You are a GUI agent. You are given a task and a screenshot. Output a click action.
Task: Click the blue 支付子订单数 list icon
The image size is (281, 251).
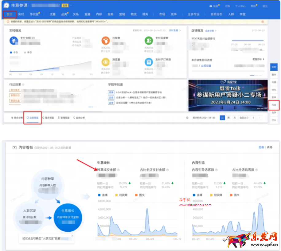click(149, 62)
